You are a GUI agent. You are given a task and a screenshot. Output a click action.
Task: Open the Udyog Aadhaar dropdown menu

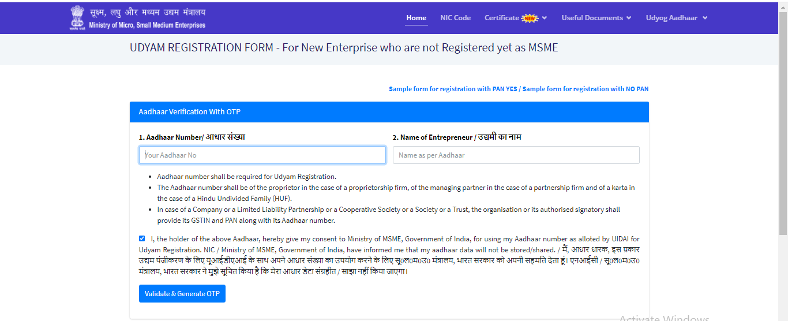676,18
